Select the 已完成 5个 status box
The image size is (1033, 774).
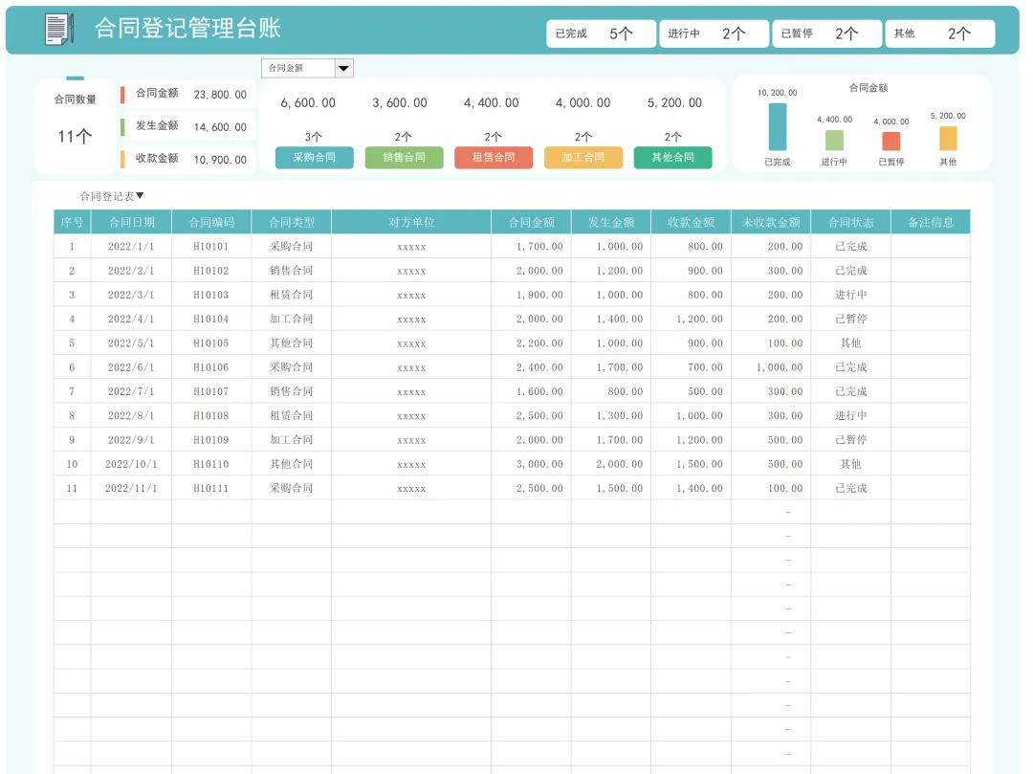point(601,33)
